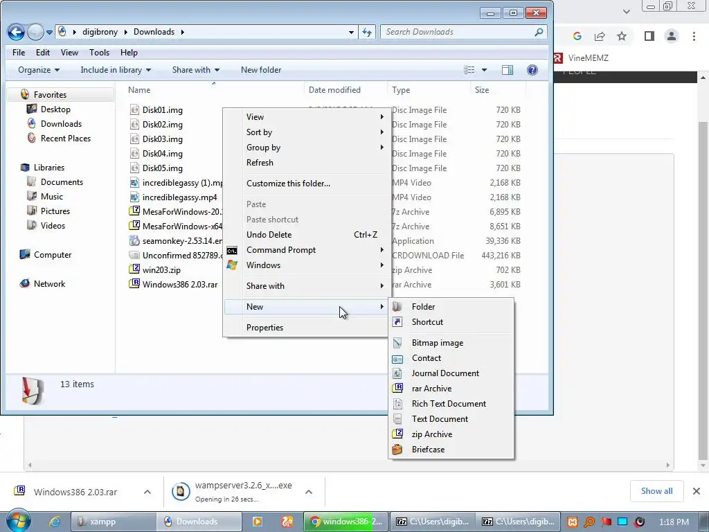Click the Change your view icon

tap(469, 70)
